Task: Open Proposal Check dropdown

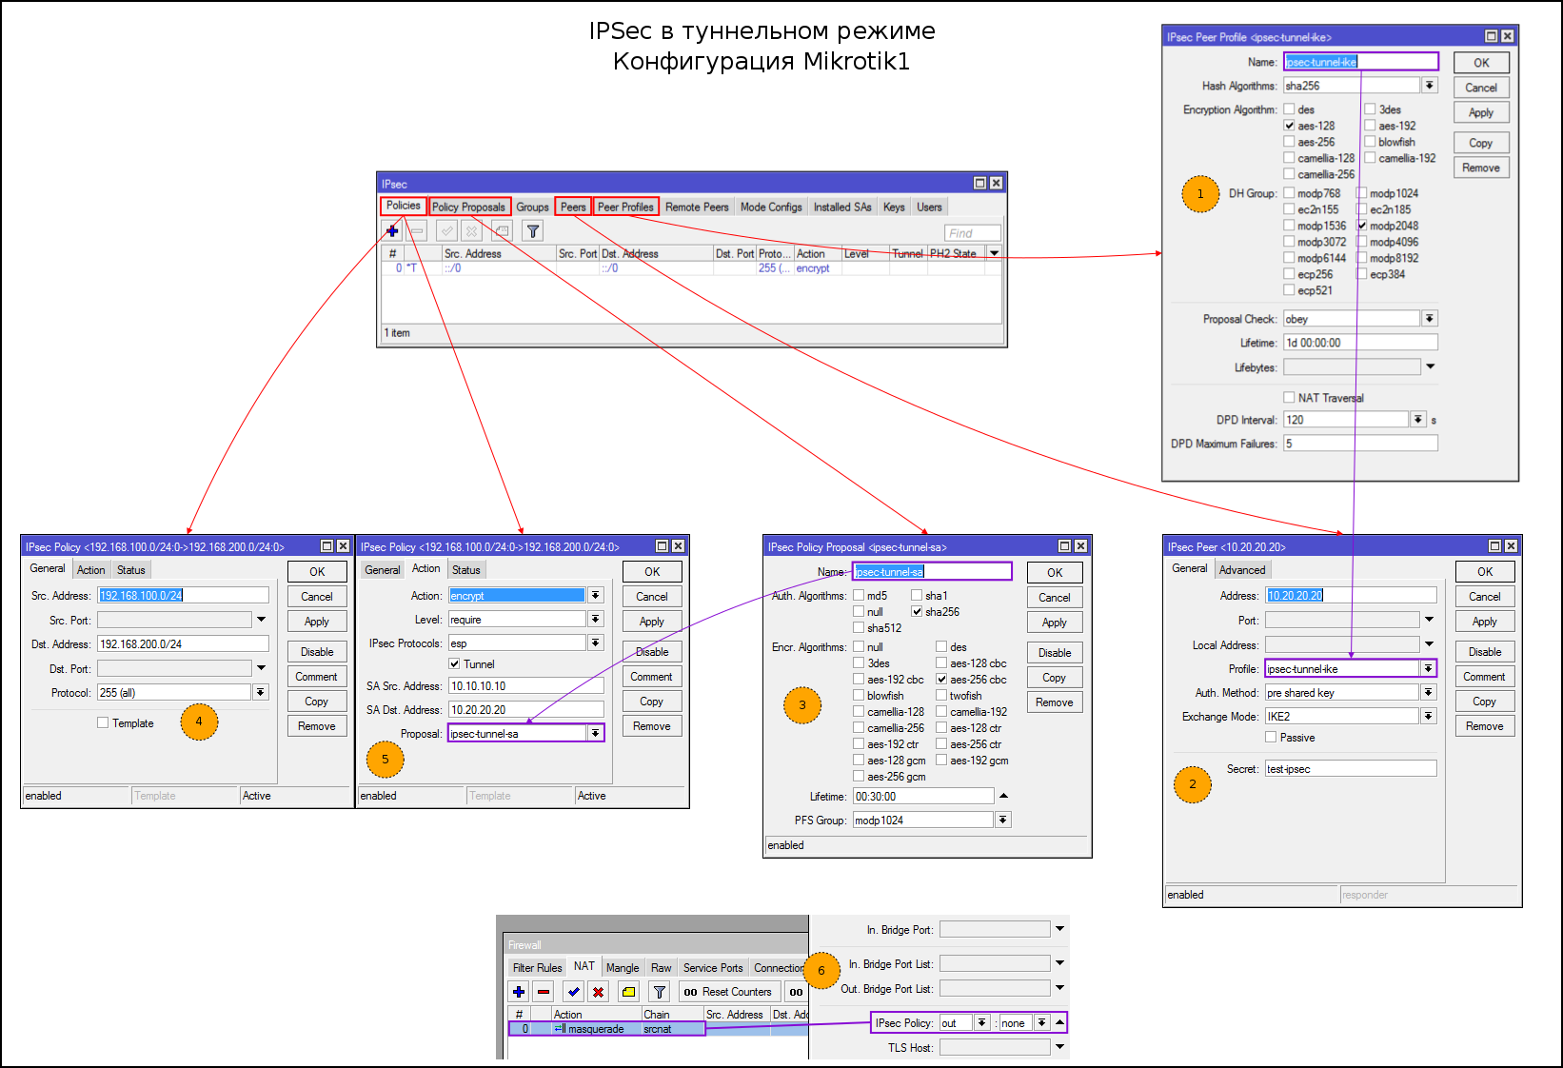Action: tap(1430, 319)
